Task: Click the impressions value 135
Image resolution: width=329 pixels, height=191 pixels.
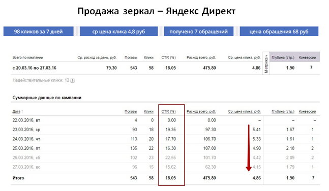Action: pos(134,148)
